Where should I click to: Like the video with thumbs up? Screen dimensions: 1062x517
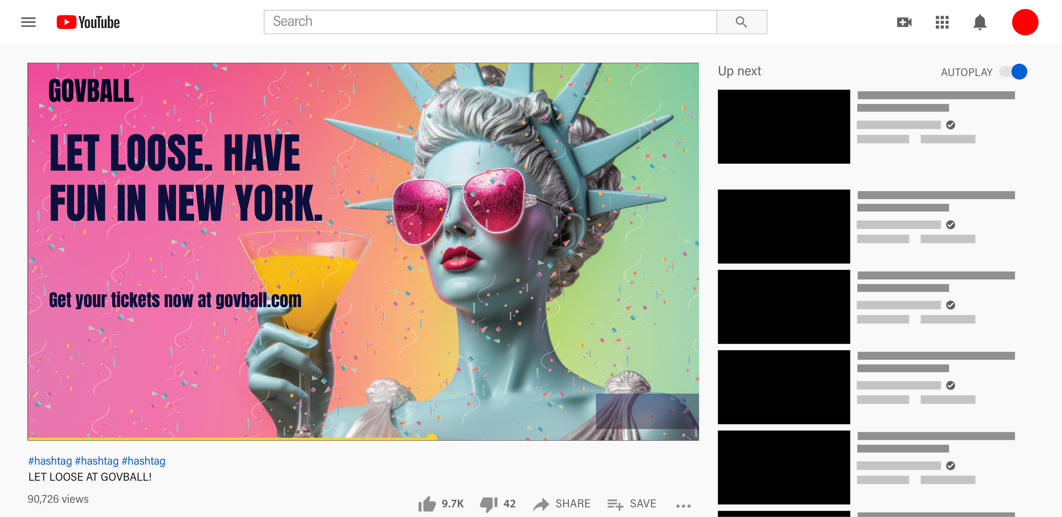tap(427, 504)
